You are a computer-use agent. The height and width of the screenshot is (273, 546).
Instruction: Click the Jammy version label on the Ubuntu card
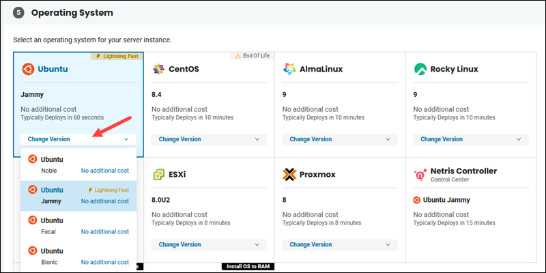point(32,95)
